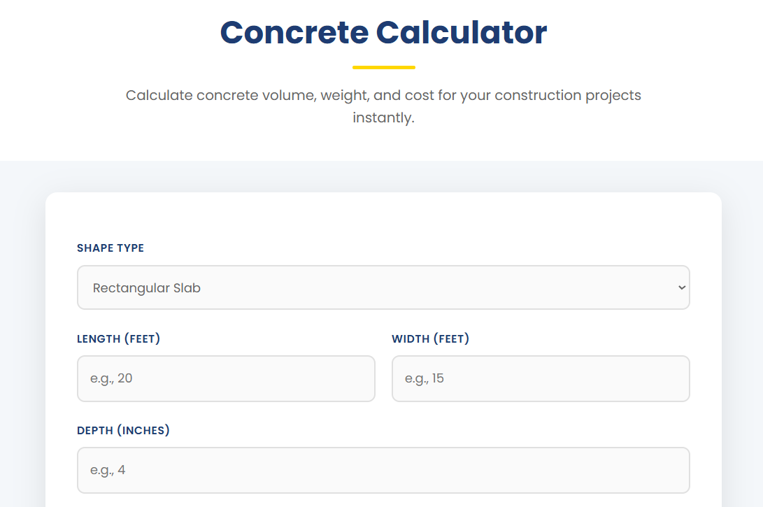Click the Concrete Calculator page title
The image size is (763, 507).
(383, 32)
